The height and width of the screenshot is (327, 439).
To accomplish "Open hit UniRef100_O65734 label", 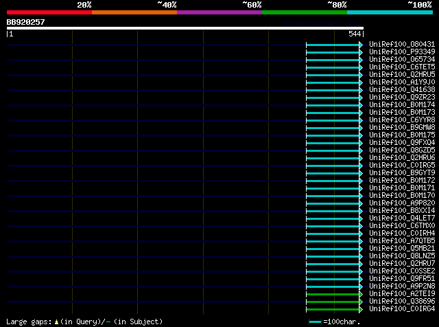I will pyautogui.click(x=402, y=60).
